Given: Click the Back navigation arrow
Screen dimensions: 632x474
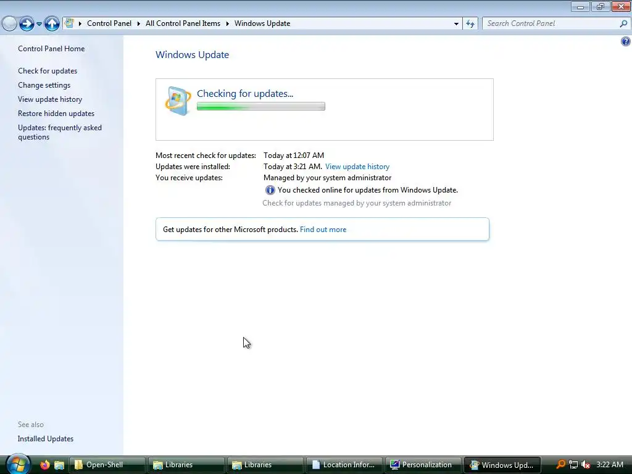Looking at the screenshot, I should (x=9, y=23).
